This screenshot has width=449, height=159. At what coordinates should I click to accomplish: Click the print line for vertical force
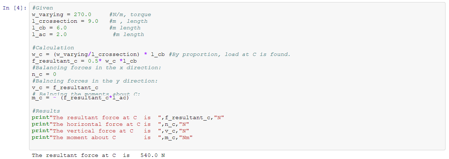[x=110, y=131]
